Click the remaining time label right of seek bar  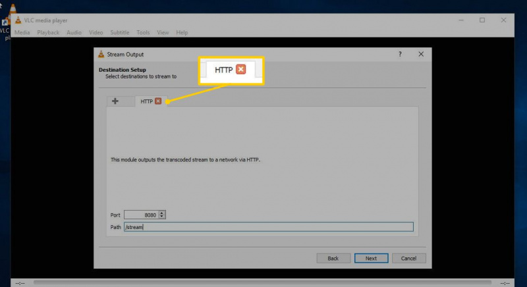[x=505, y=283]
